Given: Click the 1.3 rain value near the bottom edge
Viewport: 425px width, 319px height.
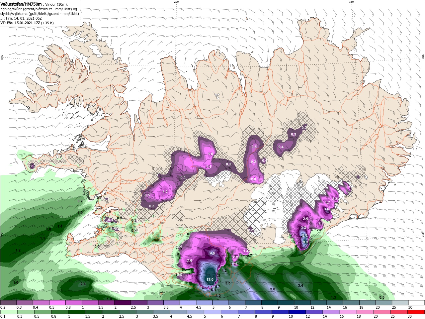Looking at the screenshot, I should (x=334, y=297).
